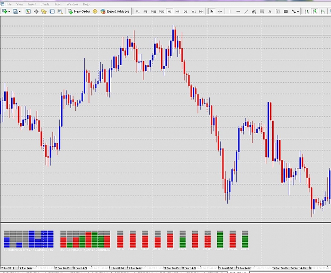The height and width of the screenshot is (273, 331).
Task: Click the New Order button
Action: tap(79, 12)
